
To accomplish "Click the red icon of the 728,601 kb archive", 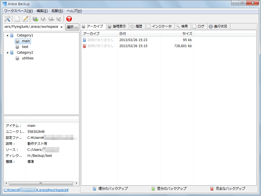I will coord(84,46).
